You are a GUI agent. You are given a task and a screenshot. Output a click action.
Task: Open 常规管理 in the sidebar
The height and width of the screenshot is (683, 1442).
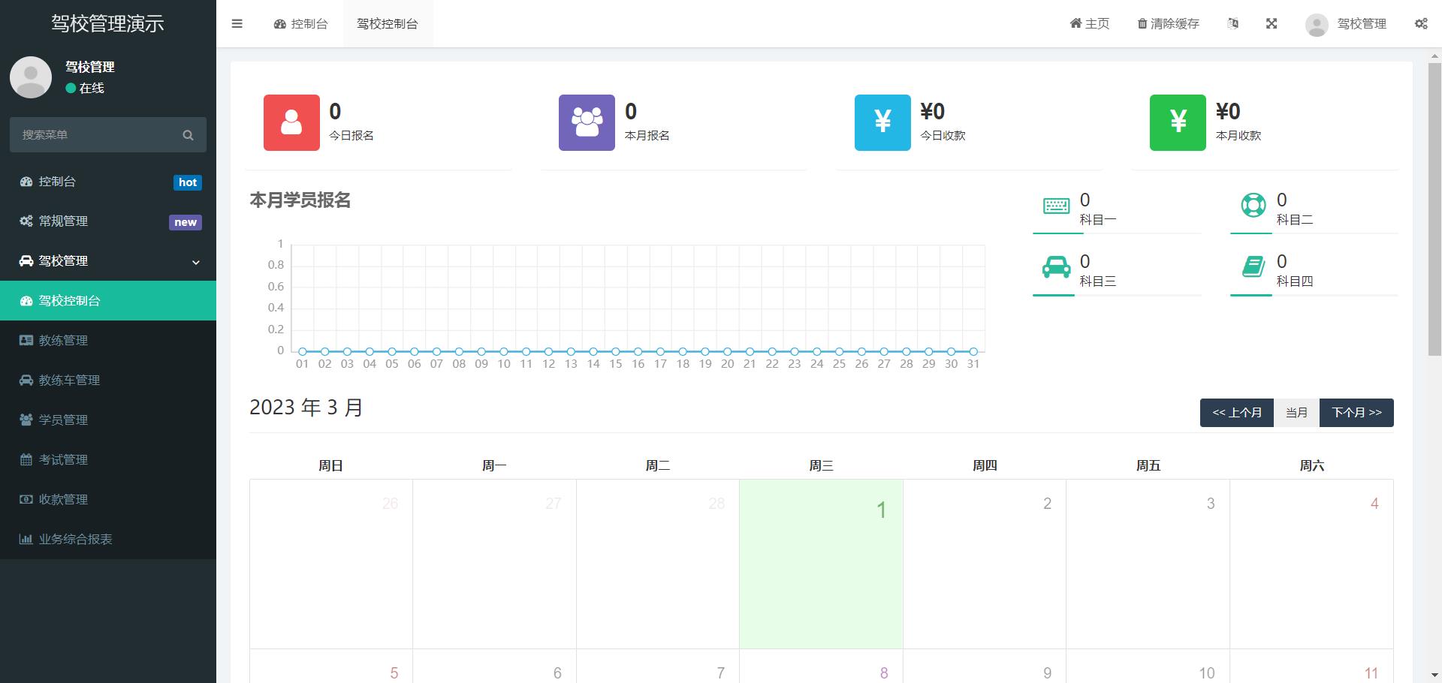pos(108,221)
